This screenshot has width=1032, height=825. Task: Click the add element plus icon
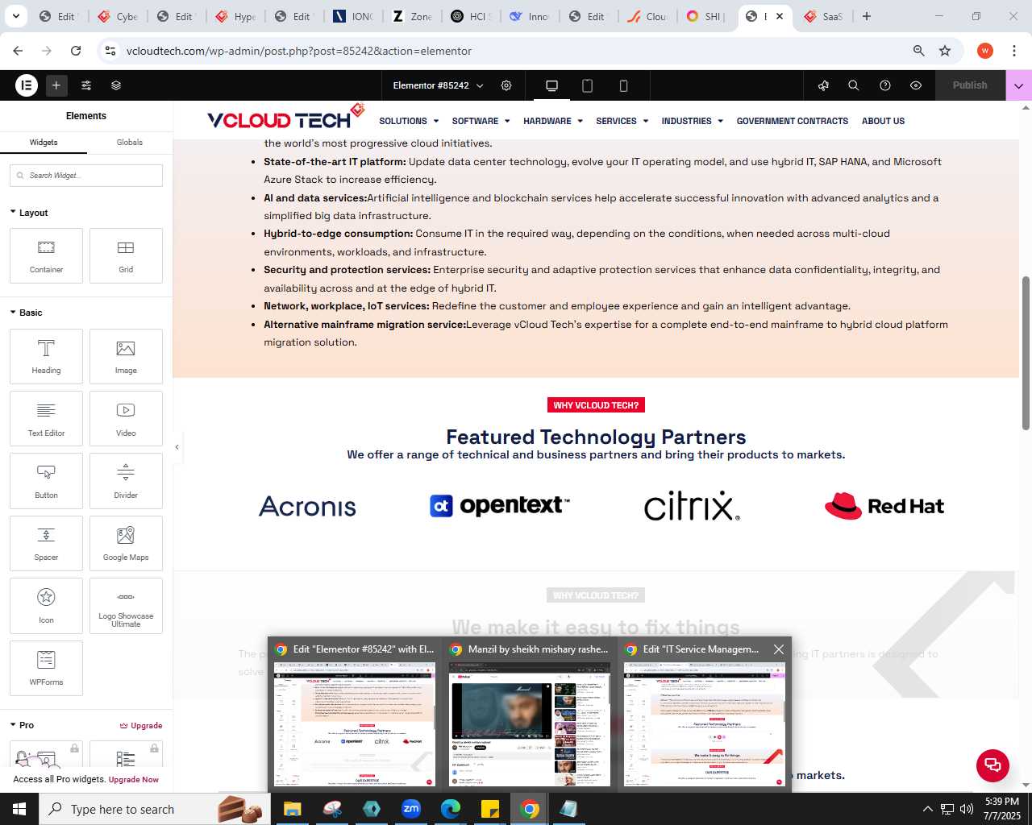(x=56, y=85)
